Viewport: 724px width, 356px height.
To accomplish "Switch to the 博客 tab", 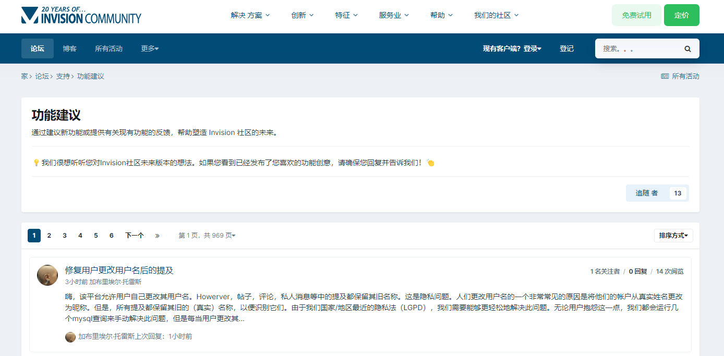I will pos(69,48).
